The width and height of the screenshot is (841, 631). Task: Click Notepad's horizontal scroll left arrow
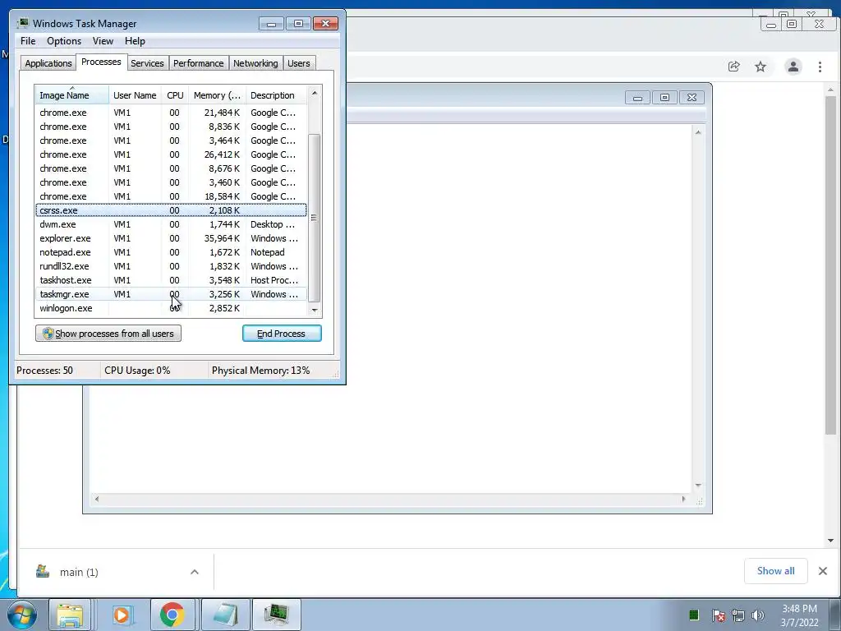pos(97,499)
